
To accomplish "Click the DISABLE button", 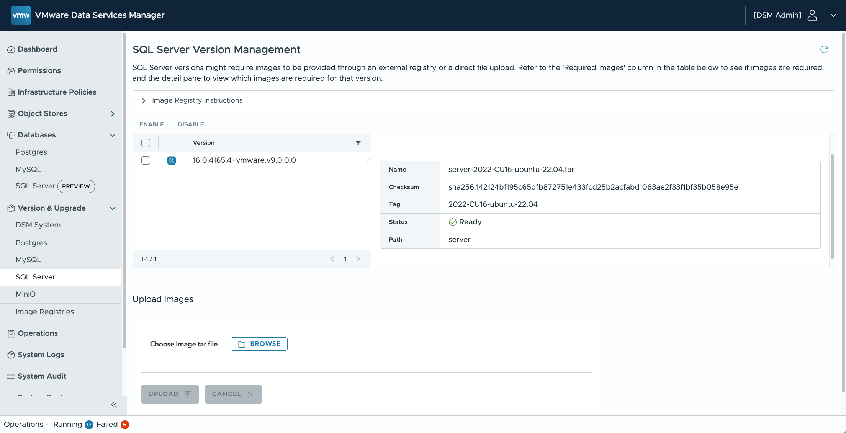I will point(191,124).
